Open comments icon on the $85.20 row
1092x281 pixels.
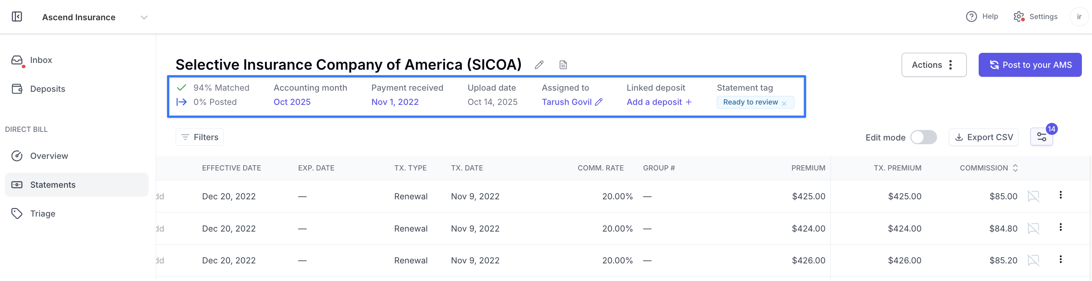point(1033,260)
